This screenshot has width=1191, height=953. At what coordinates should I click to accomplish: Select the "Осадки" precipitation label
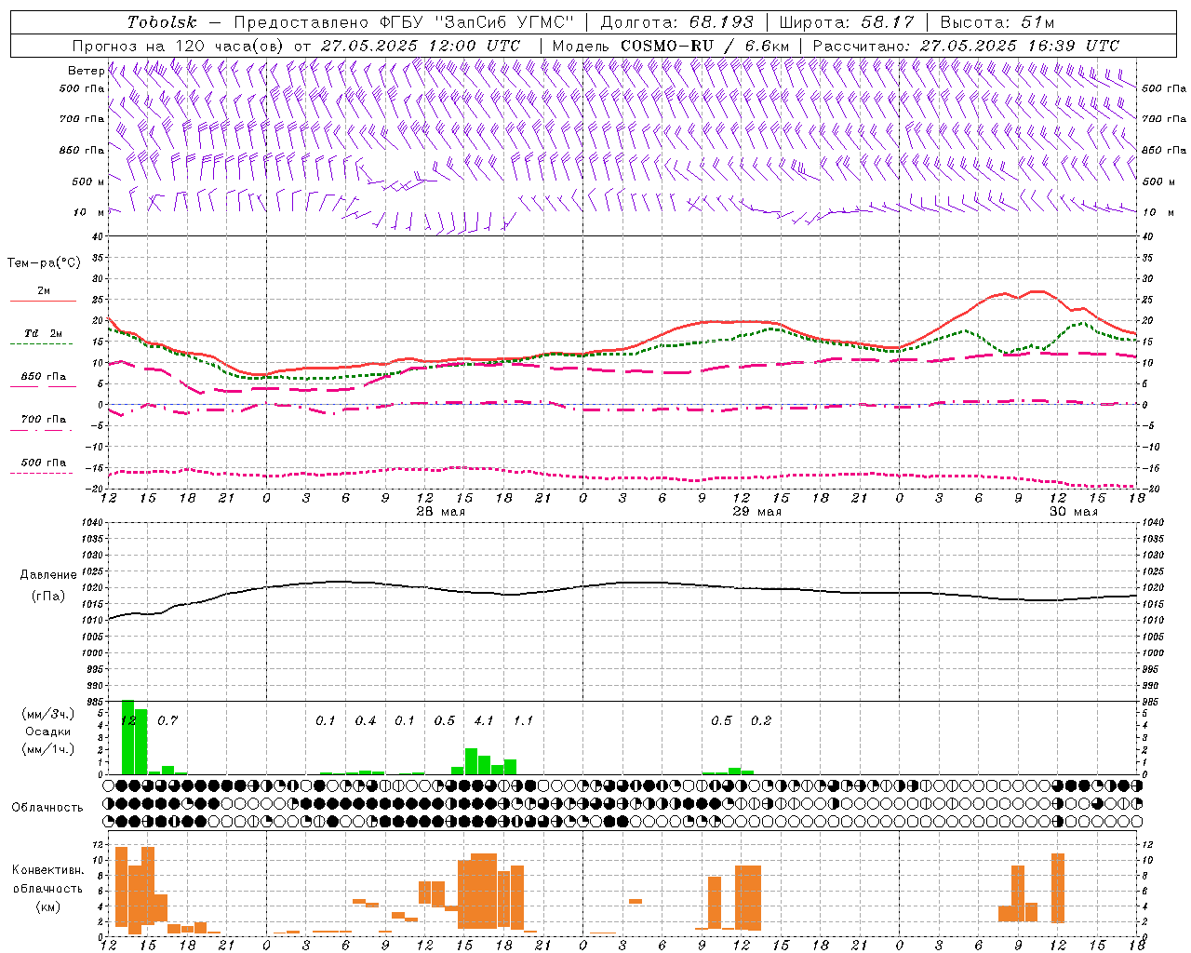tap(47, 732)
